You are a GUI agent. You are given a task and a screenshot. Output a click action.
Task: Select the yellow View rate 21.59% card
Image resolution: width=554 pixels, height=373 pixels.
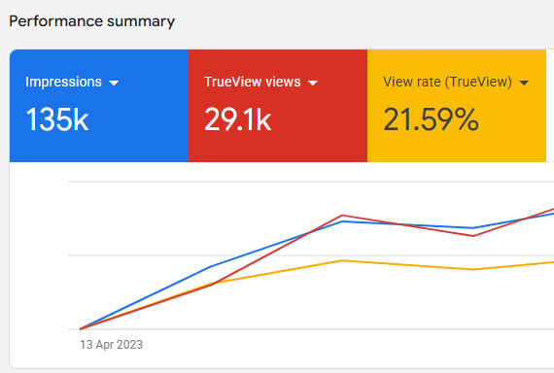tap(457, 106)
